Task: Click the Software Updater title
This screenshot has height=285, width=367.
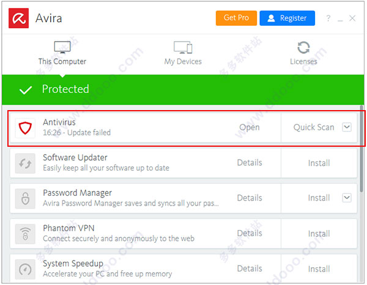Action: pos(75,157)
